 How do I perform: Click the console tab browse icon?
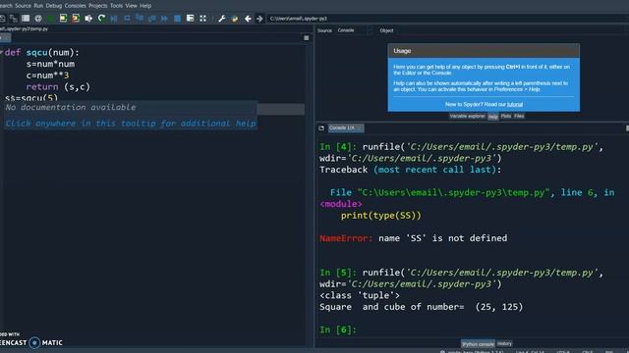pyautogui.click(x=321, y=128)
